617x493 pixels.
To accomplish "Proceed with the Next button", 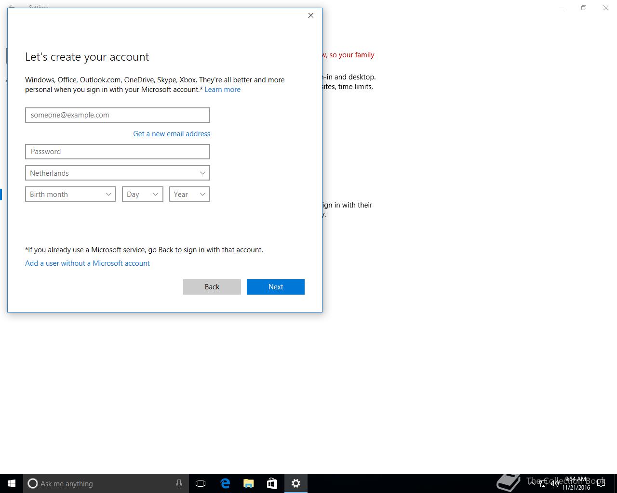I will [276, 287].
